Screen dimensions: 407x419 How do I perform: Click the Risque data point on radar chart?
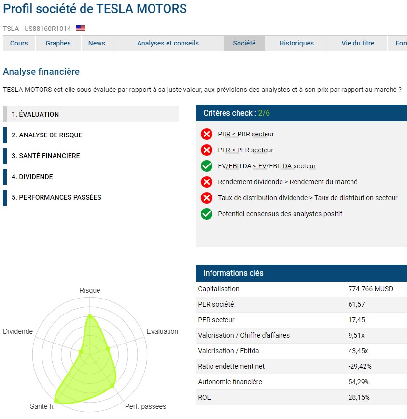pyautogui.click(x=90, y=316)
